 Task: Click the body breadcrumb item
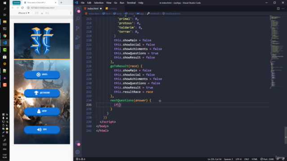tap(117, 13)
